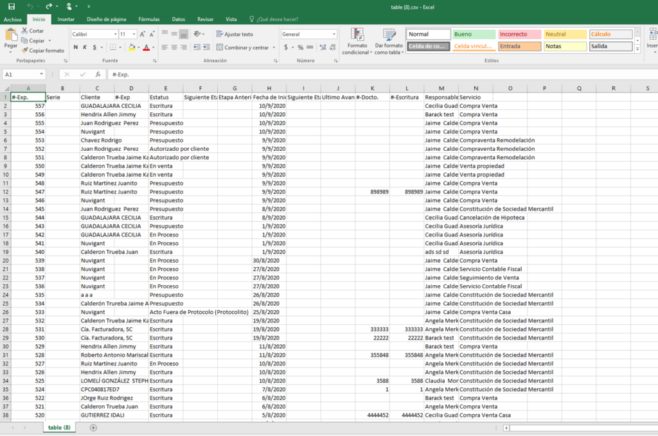
Task: Click Combinar y centrar button
Action: [242, 48]
